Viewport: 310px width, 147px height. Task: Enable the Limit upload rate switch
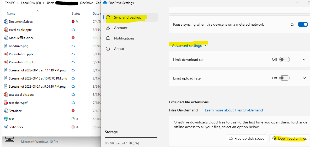click(x=284, y=78)
